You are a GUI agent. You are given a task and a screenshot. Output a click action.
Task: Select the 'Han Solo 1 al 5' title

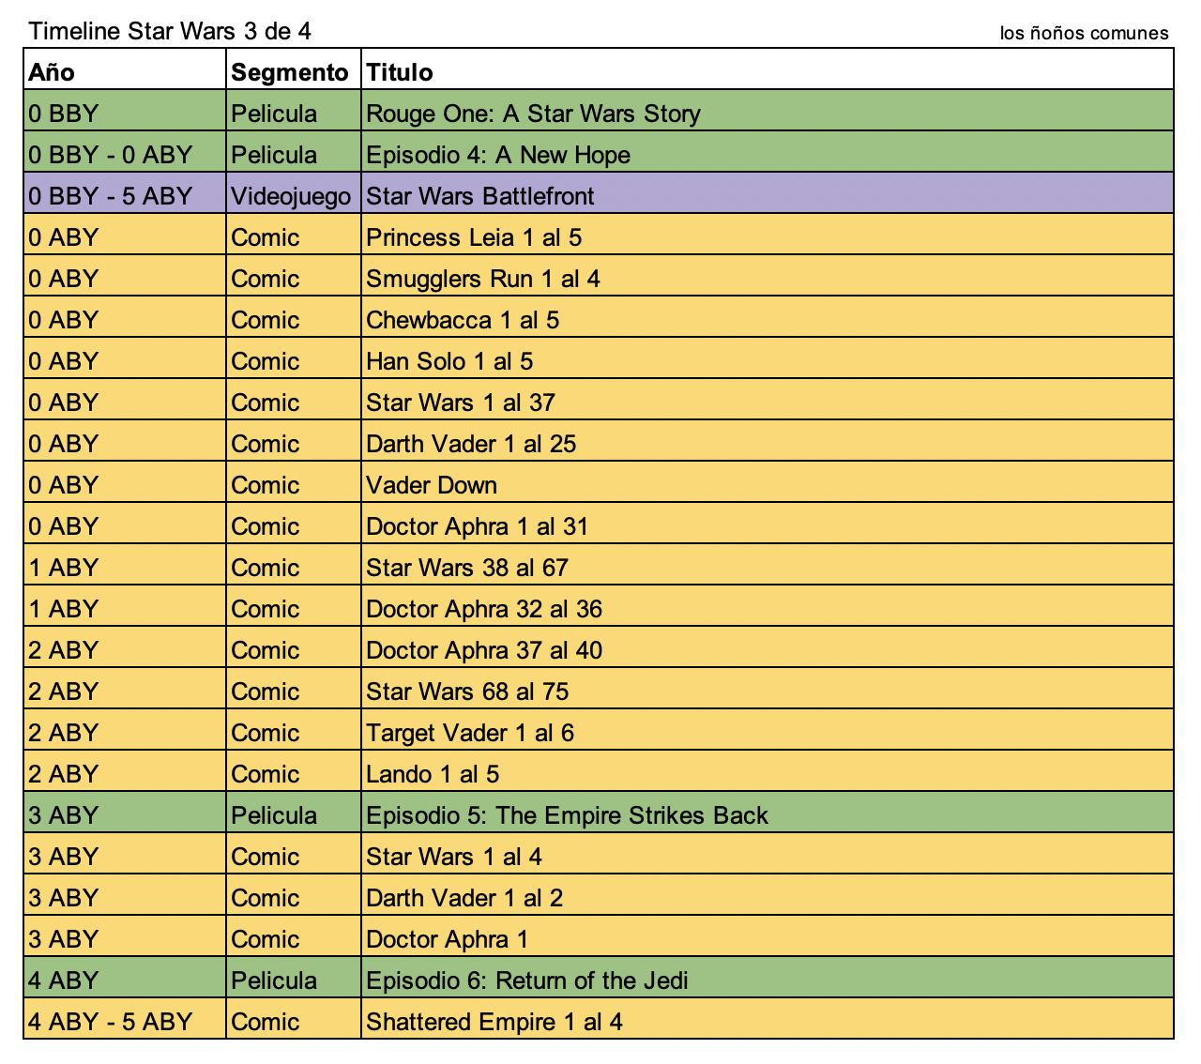click(449, 361)
